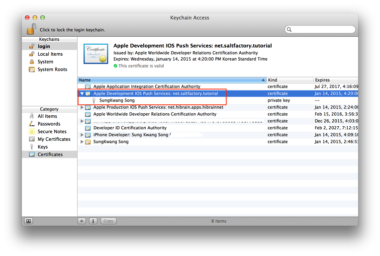Collapse Apple Development IOS Push Services certificate

click(82, 93)
